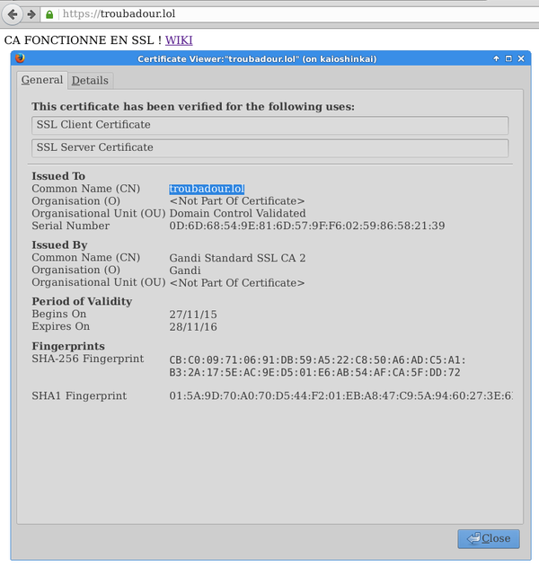Click the highlighted troubadour.lol common name
The width and height of the screenshot is (539, 568).
click(x=207, y=189)
